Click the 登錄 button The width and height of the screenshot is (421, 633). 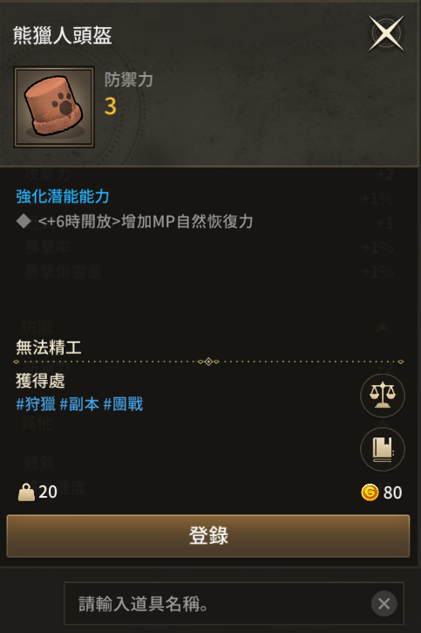tap(208, 536)
